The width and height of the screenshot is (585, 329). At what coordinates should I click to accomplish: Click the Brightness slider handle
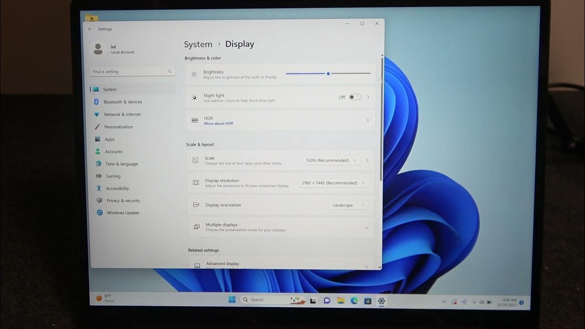328,74
